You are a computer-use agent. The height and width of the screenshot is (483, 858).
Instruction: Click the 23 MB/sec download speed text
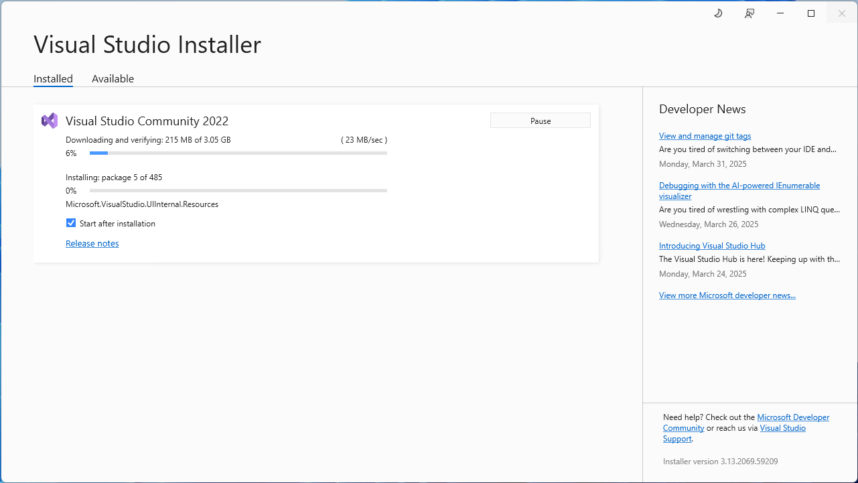click(364, 140)
